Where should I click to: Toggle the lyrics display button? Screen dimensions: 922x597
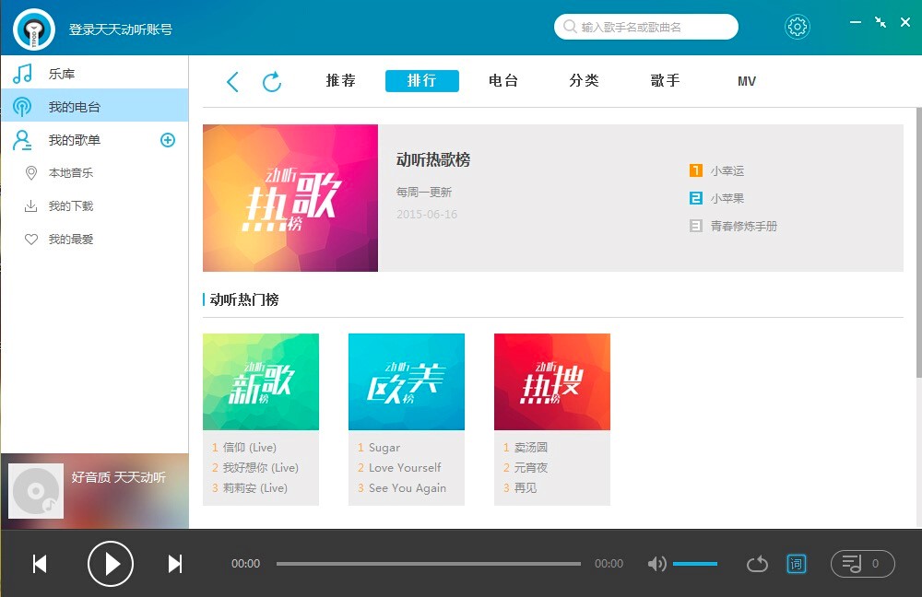796,564
